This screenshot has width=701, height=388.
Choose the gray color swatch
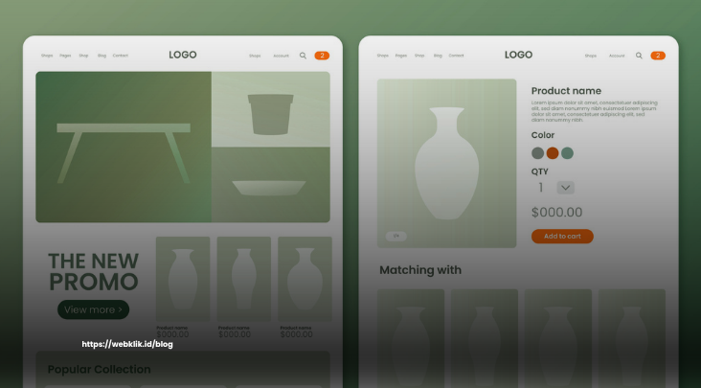pyautogui.click(x=538, y=153)
